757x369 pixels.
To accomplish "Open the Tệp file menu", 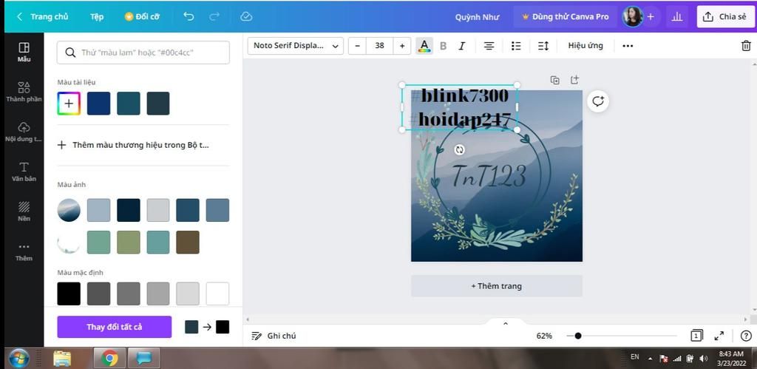I will point(97,16).
